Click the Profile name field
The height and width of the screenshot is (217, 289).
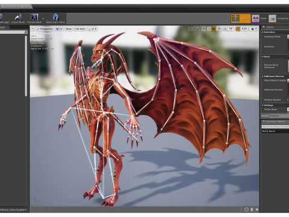point(279,116)
